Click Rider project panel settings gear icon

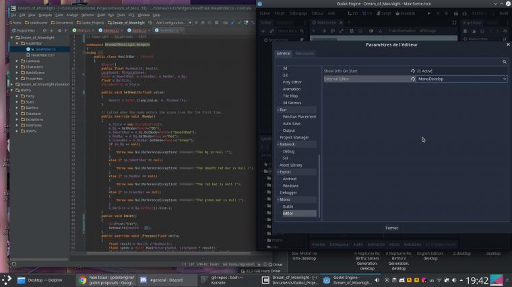pyautogui.click(x=59, y=31)
